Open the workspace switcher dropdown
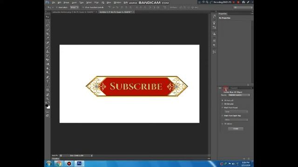This screenshot has width=298, height=167. coord(243,7)
